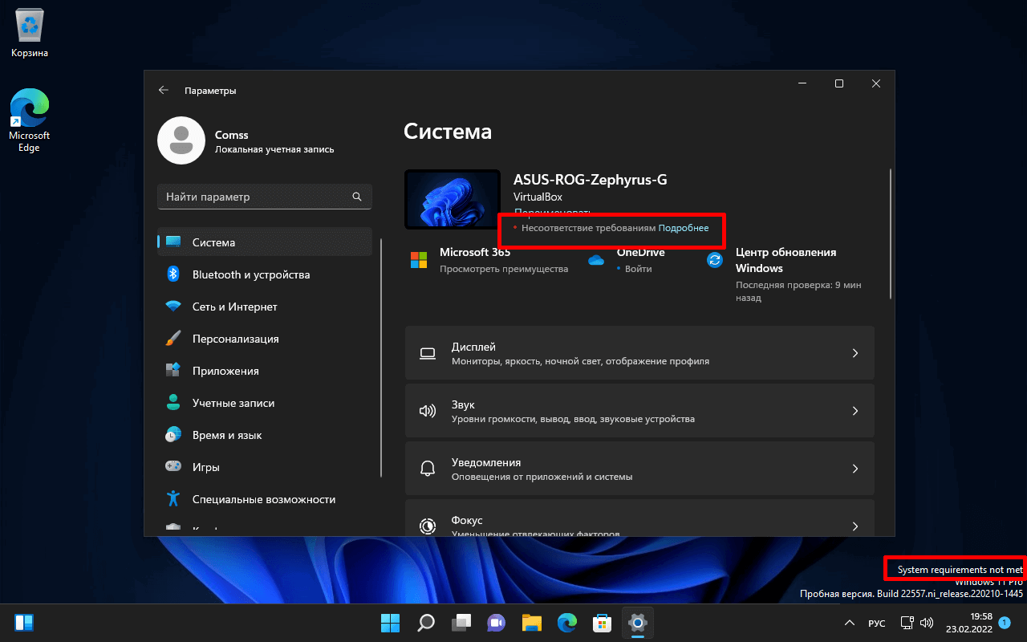
Task: Click the sidebar vertical scrollbar
Action: coord(382,358)
